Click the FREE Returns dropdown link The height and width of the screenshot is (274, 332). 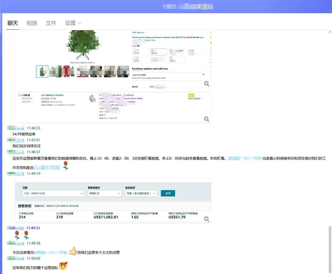[139, 33]
